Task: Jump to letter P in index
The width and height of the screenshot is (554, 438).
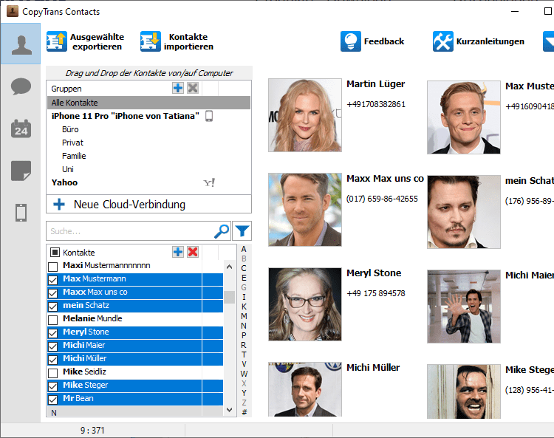Action: click(244, 335)
